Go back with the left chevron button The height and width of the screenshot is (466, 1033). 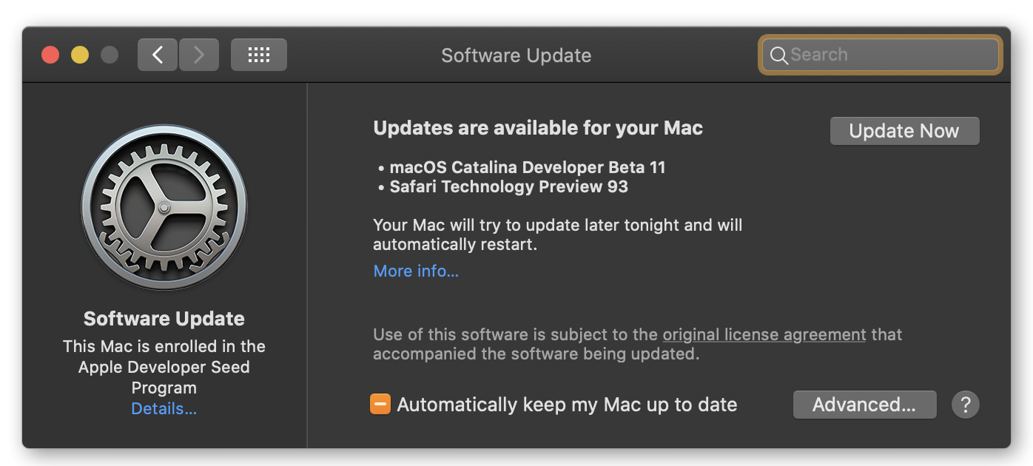[x=158, y=55]
